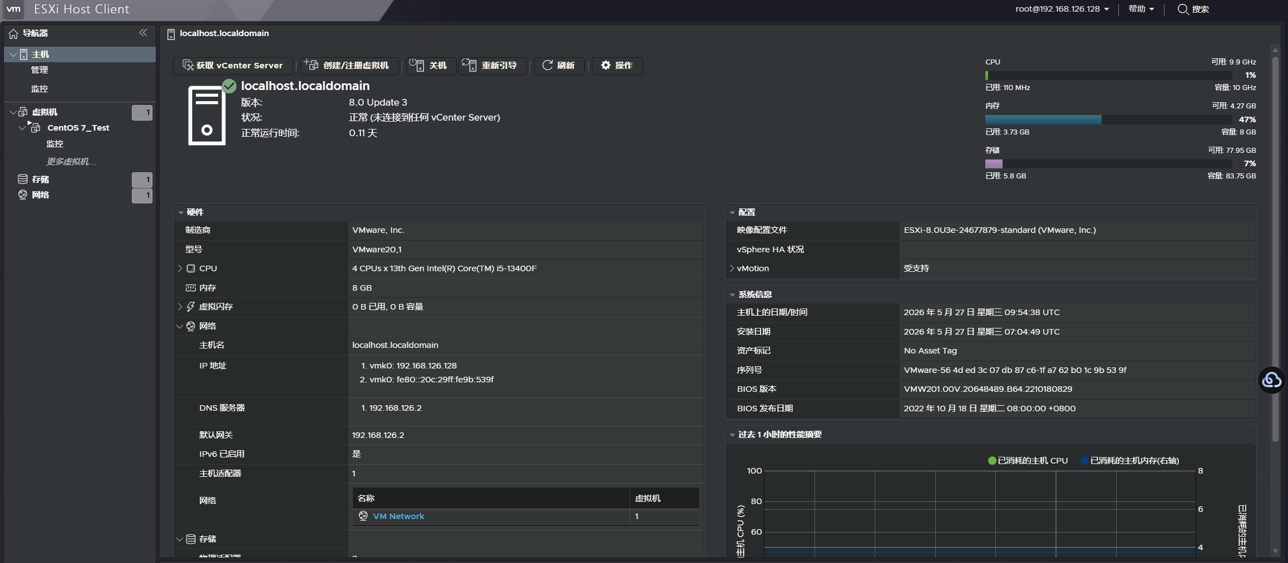Click the CentOS 7_Test running VM icon
The width and height of the screenshot is (1288, 563).
click(x=34, y=127)
